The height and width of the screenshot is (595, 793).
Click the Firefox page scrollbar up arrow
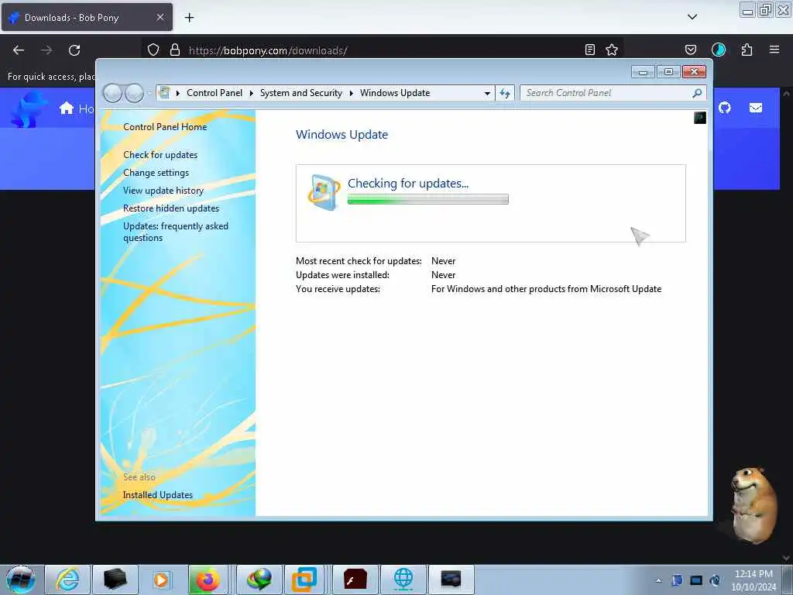[x=787, y=94]
